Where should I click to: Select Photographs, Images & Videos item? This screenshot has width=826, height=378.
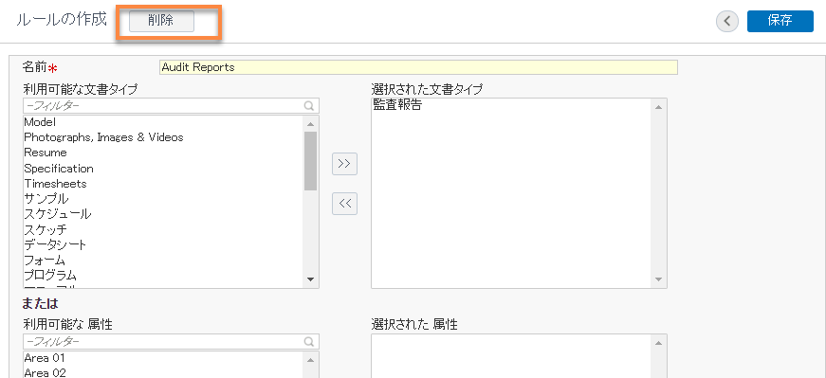(163, 137)
